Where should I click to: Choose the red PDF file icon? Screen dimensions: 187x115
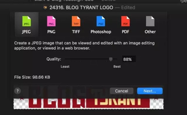(x=126, y=21)
